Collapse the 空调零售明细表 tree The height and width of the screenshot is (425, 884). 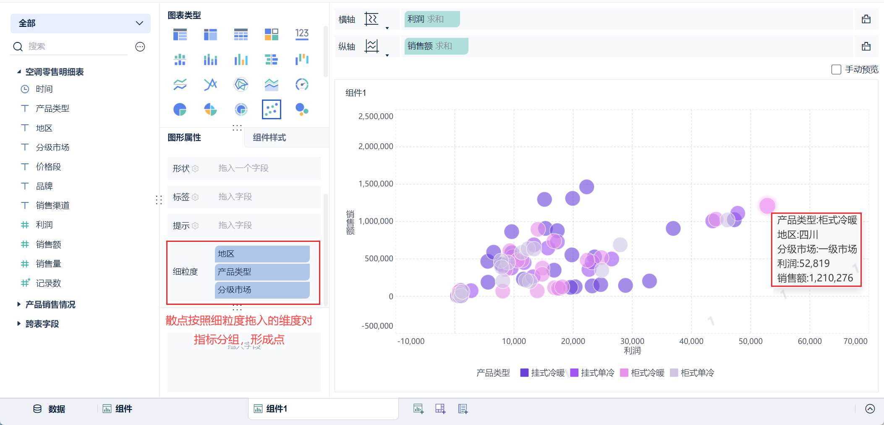coord(19,72)
